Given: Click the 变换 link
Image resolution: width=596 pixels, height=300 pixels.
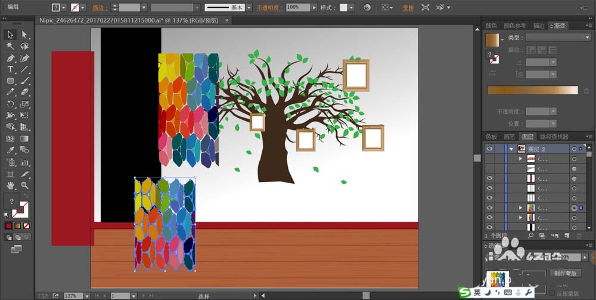Looking at the screenshot, I should (408, 8).
